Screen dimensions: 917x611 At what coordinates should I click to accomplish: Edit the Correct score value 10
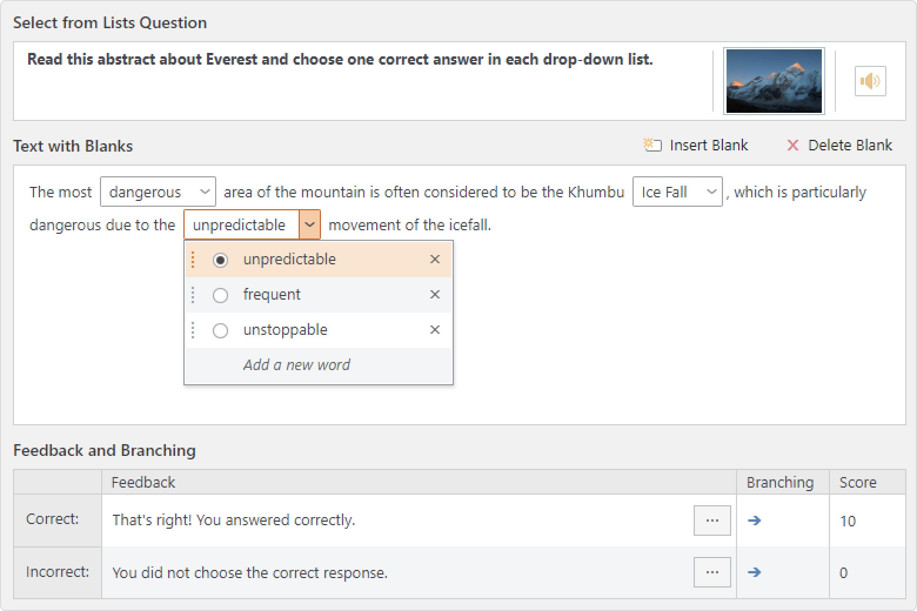pos(848,521)
